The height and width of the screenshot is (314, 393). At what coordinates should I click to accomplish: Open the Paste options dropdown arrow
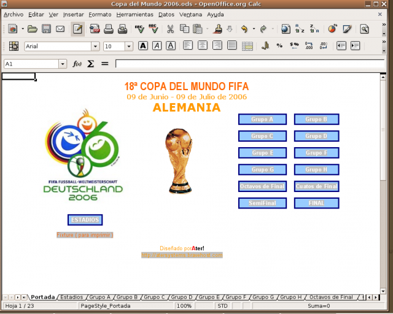click(207, 29)
